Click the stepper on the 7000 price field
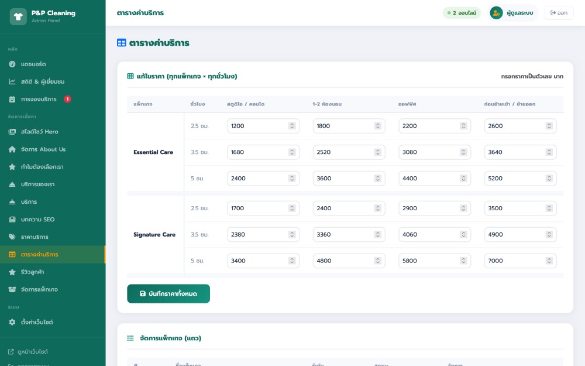Image resolution: width=585 pixels, height=366 pixels. pos(549,261)
